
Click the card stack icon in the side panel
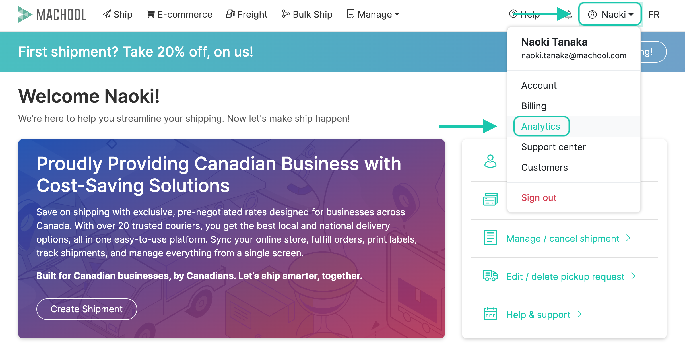(490, 199)
